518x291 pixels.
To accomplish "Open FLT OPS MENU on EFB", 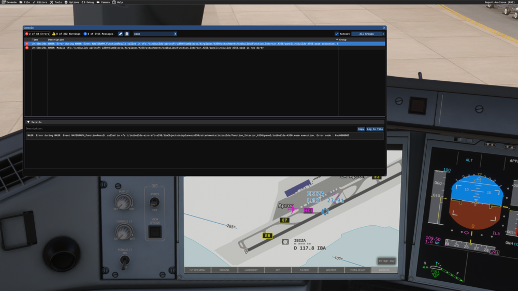I will (x=197, y=270).
